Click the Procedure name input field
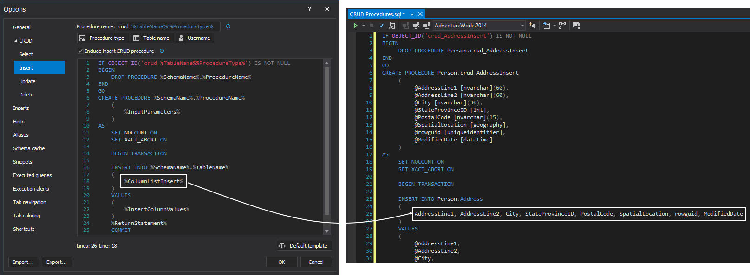This screenshot has height=275, width=750. [168, 26]
